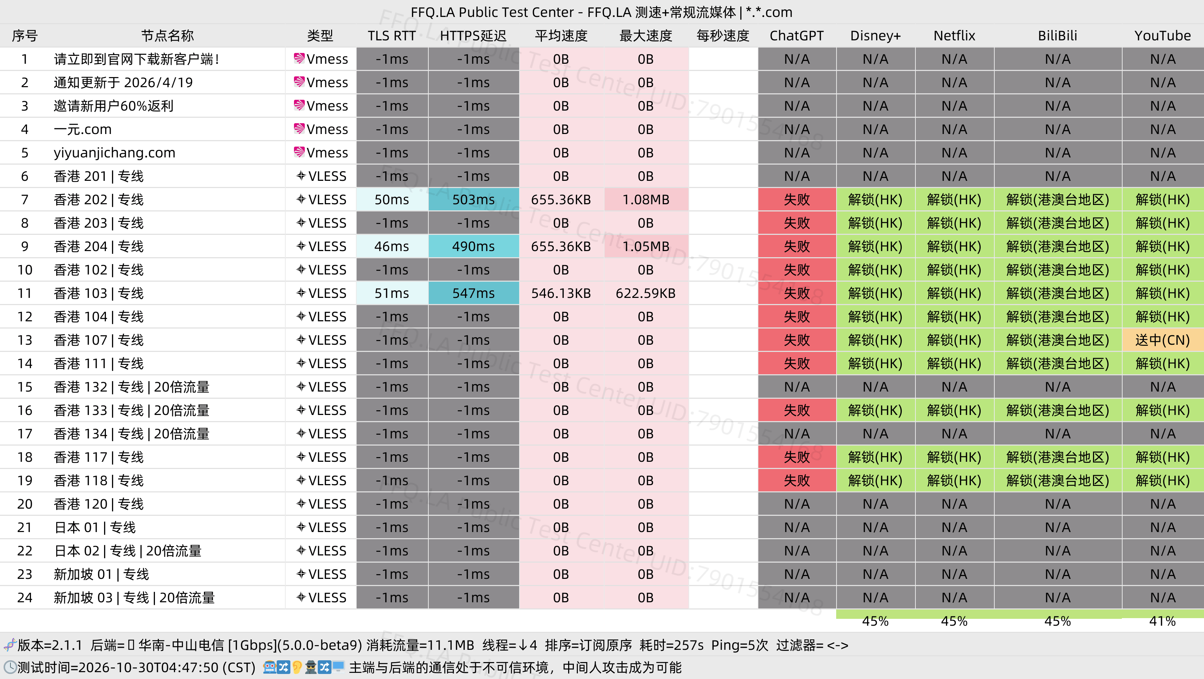Click the Vmess icon in the 一元.com row
The image size is (1204, 679).
pyautogui.click(x=299, y=129)
